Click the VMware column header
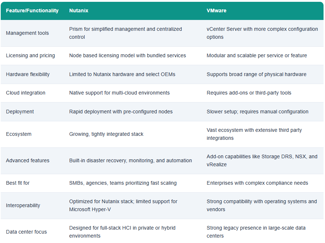325x243 pixels. [x=216, y=11]
